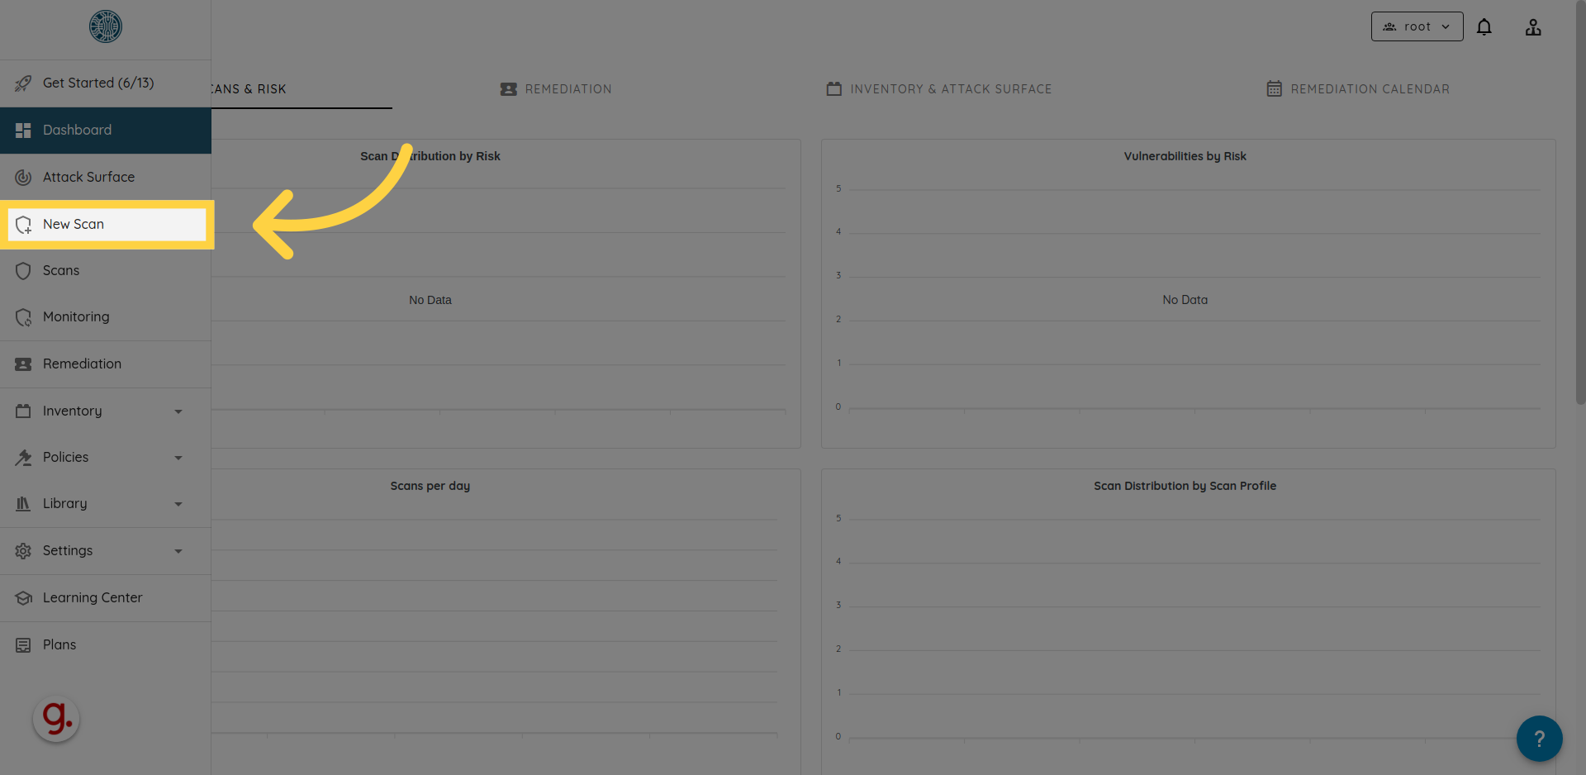This screenshot has width=1586, height=775.
Task: Click the Monitoring shield icon in sidebar
Action: 23,317
